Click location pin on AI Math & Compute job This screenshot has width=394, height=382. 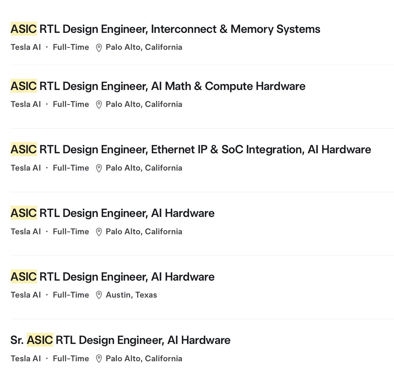pos(99,104)
